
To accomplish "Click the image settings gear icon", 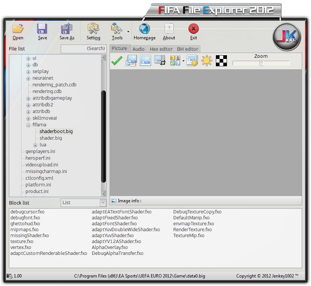I will (x=192, y=61).
